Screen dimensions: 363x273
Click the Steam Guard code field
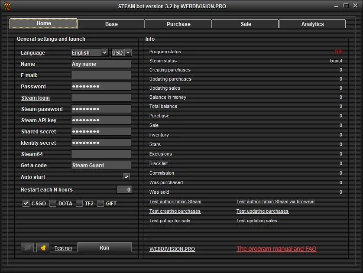101,166
